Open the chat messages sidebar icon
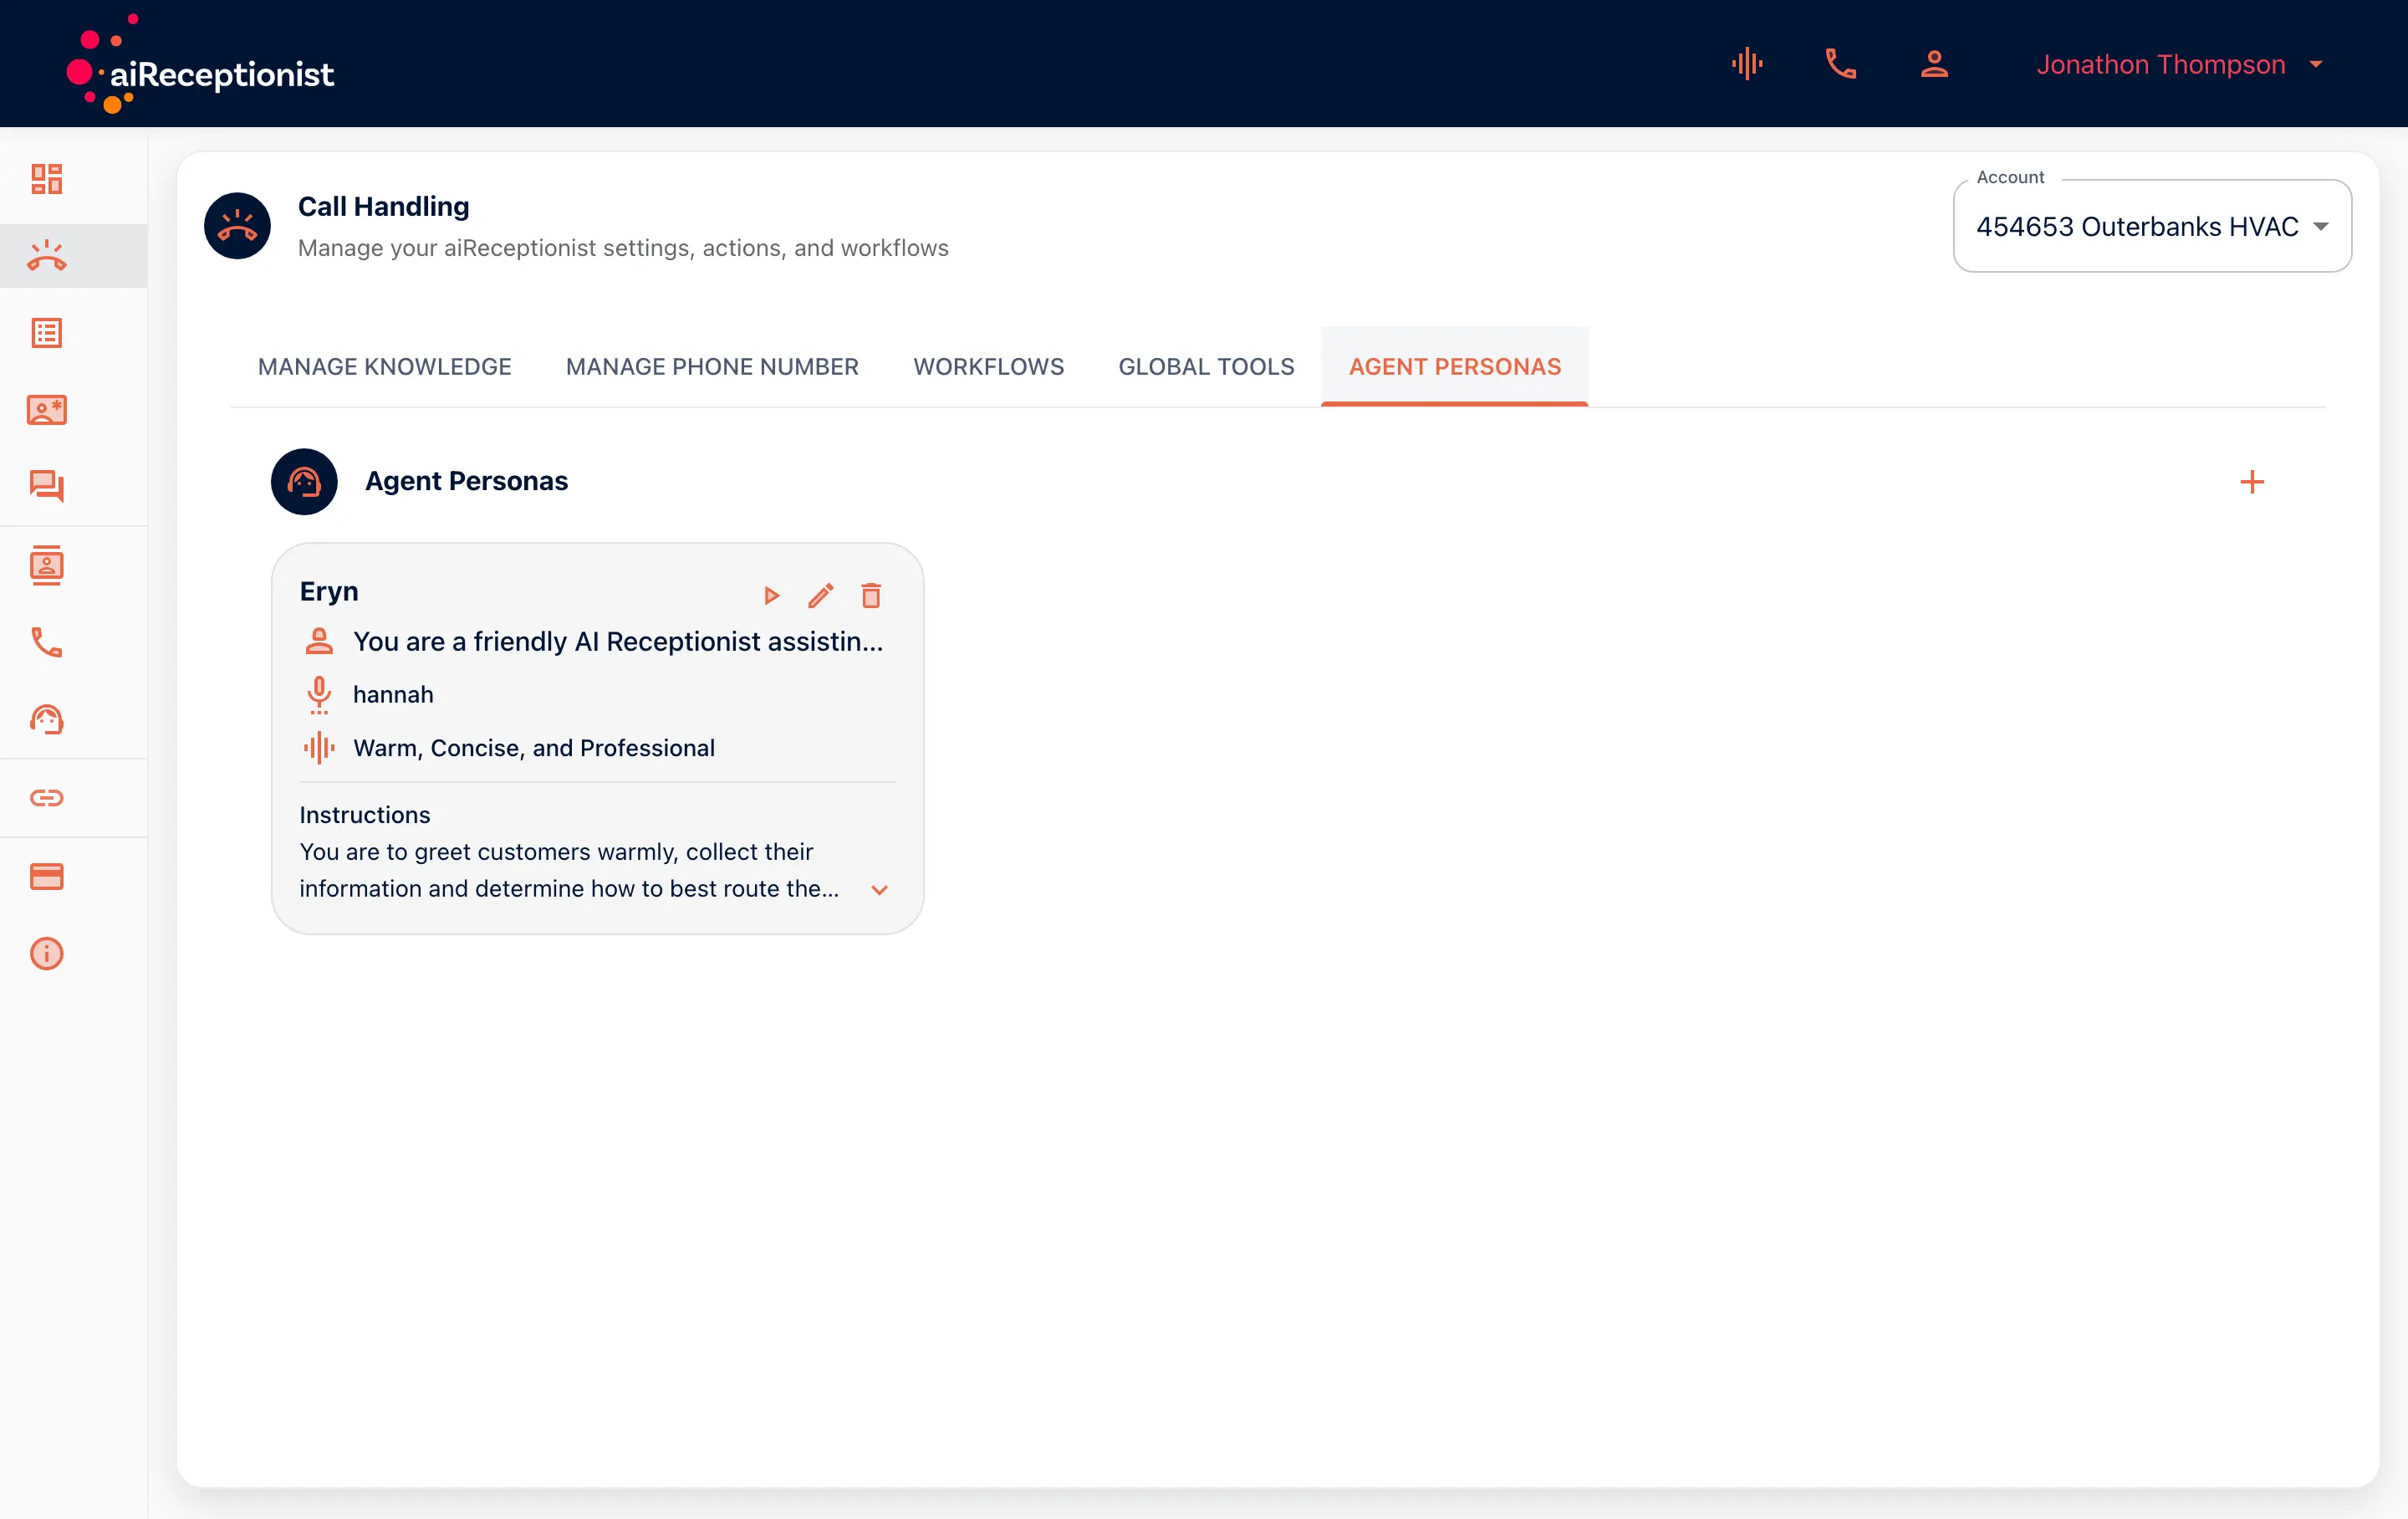Image resolution: width=2408 pixels, height=1519 pixels. click(46, 486)
